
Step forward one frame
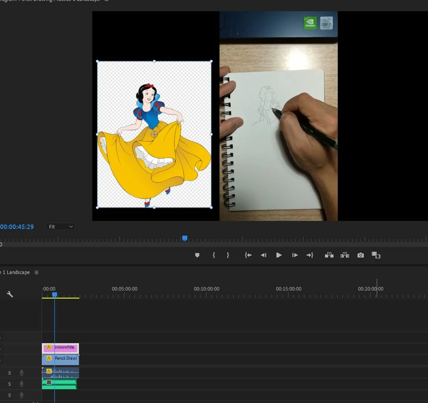[295, 255]
